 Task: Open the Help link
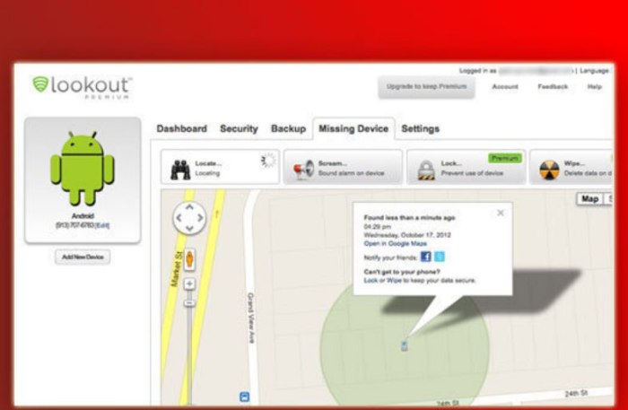(x=594, y=86)
